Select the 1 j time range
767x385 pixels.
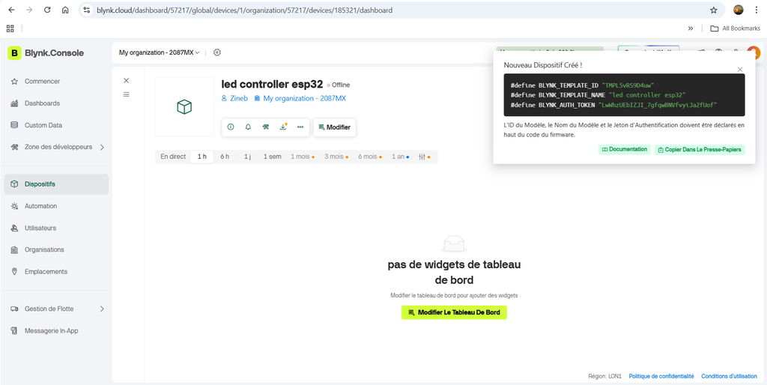coord(247,157)
